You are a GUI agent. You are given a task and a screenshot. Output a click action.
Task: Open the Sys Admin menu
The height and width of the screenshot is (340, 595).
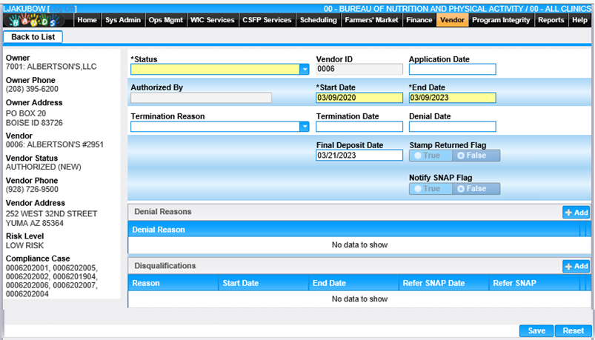123,20
